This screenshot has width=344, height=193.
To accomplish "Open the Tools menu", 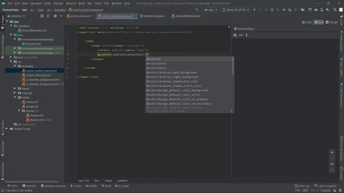I will pyautogui.click(x=98, y=3).
